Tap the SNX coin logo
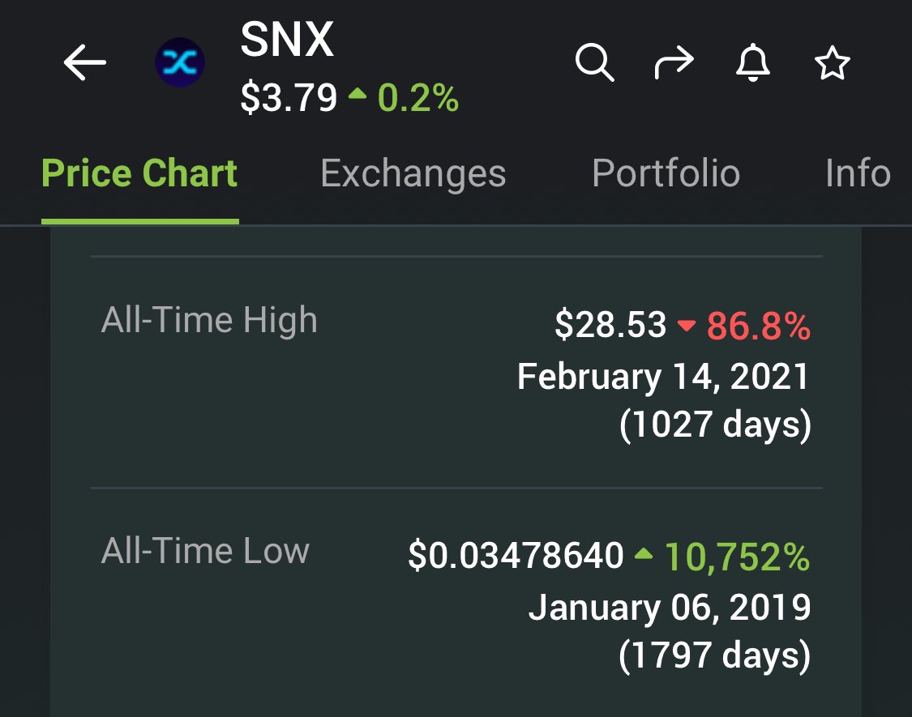The width and height of the screenshot is (912, 717). tap(180, 62)
